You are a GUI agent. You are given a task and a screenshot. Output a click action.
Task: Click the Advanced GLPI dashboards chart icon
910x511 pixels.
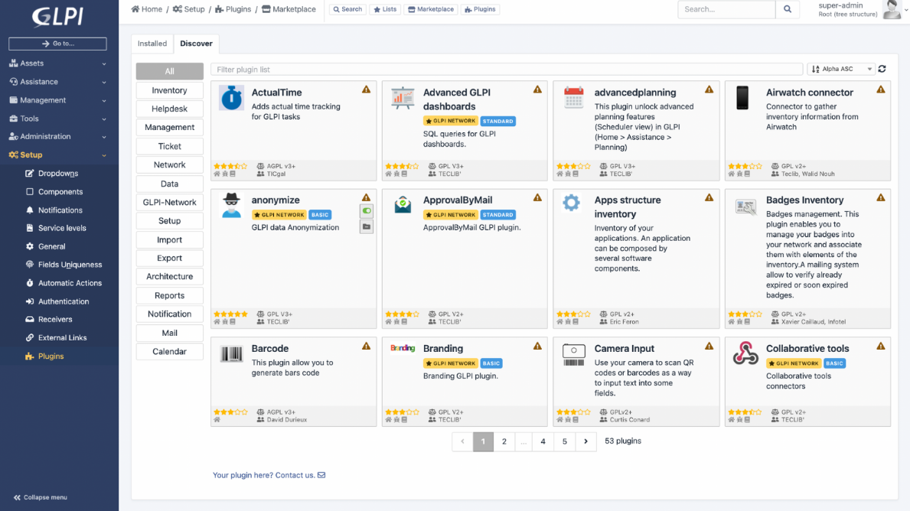[x=402, y=98]
